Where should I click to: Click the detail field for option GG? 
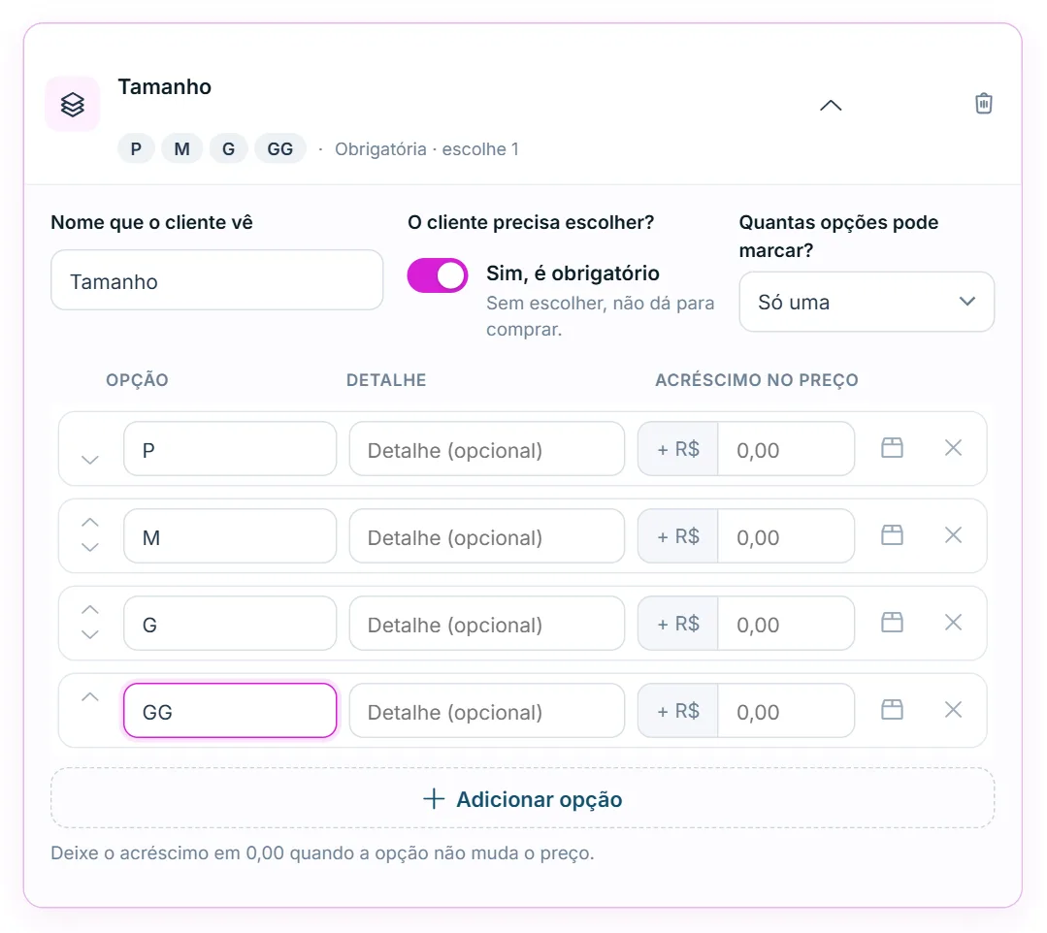[x=487, y=711]
